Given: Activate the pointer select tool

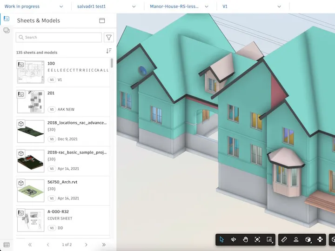Looking at the screenshot, I should pyautogui.click(x=222, y=239).
